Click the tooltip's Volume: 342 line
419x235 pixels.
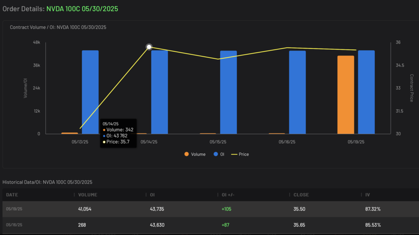[x=118, y=130]
